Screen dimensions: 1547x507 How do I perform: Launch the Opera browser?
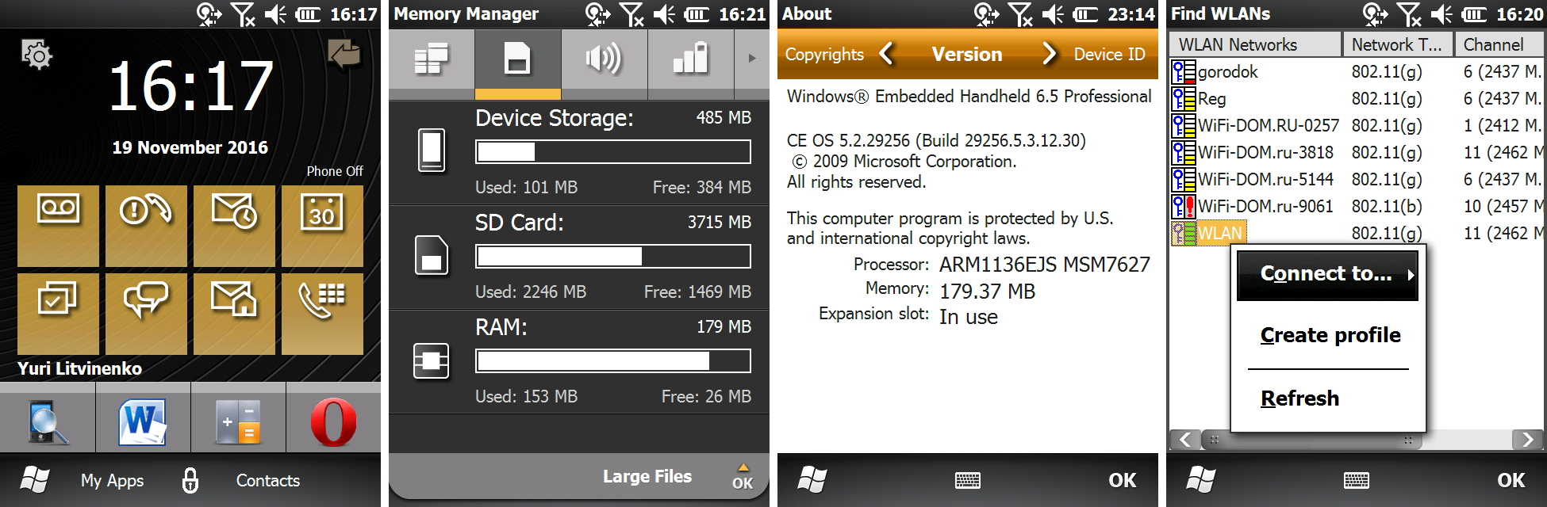(x=333, y=421)
